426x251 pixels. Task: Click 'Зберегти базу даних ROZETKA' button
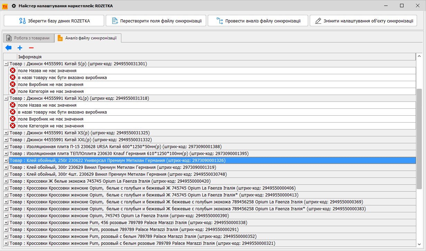tap(54, 21)
